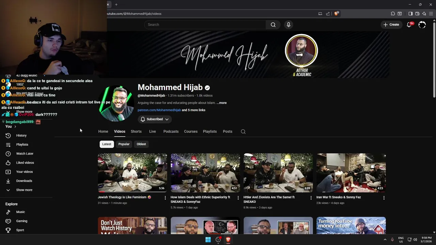Open the Watch Later clock icon

8,153
